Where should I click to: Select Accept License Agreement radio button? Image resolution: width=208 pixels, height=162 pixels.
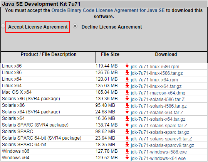[3, 26]
